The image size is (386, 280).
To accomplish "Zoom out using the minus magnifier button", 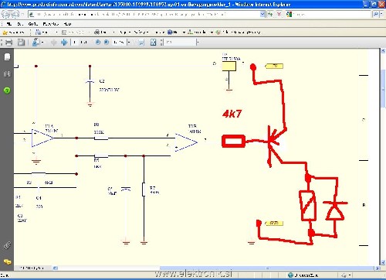I will pos(98,42).
